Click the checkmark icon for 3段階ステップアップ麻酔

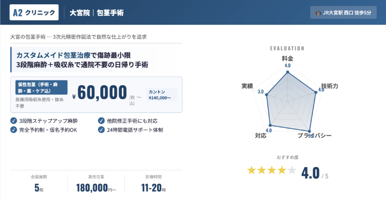13,121
